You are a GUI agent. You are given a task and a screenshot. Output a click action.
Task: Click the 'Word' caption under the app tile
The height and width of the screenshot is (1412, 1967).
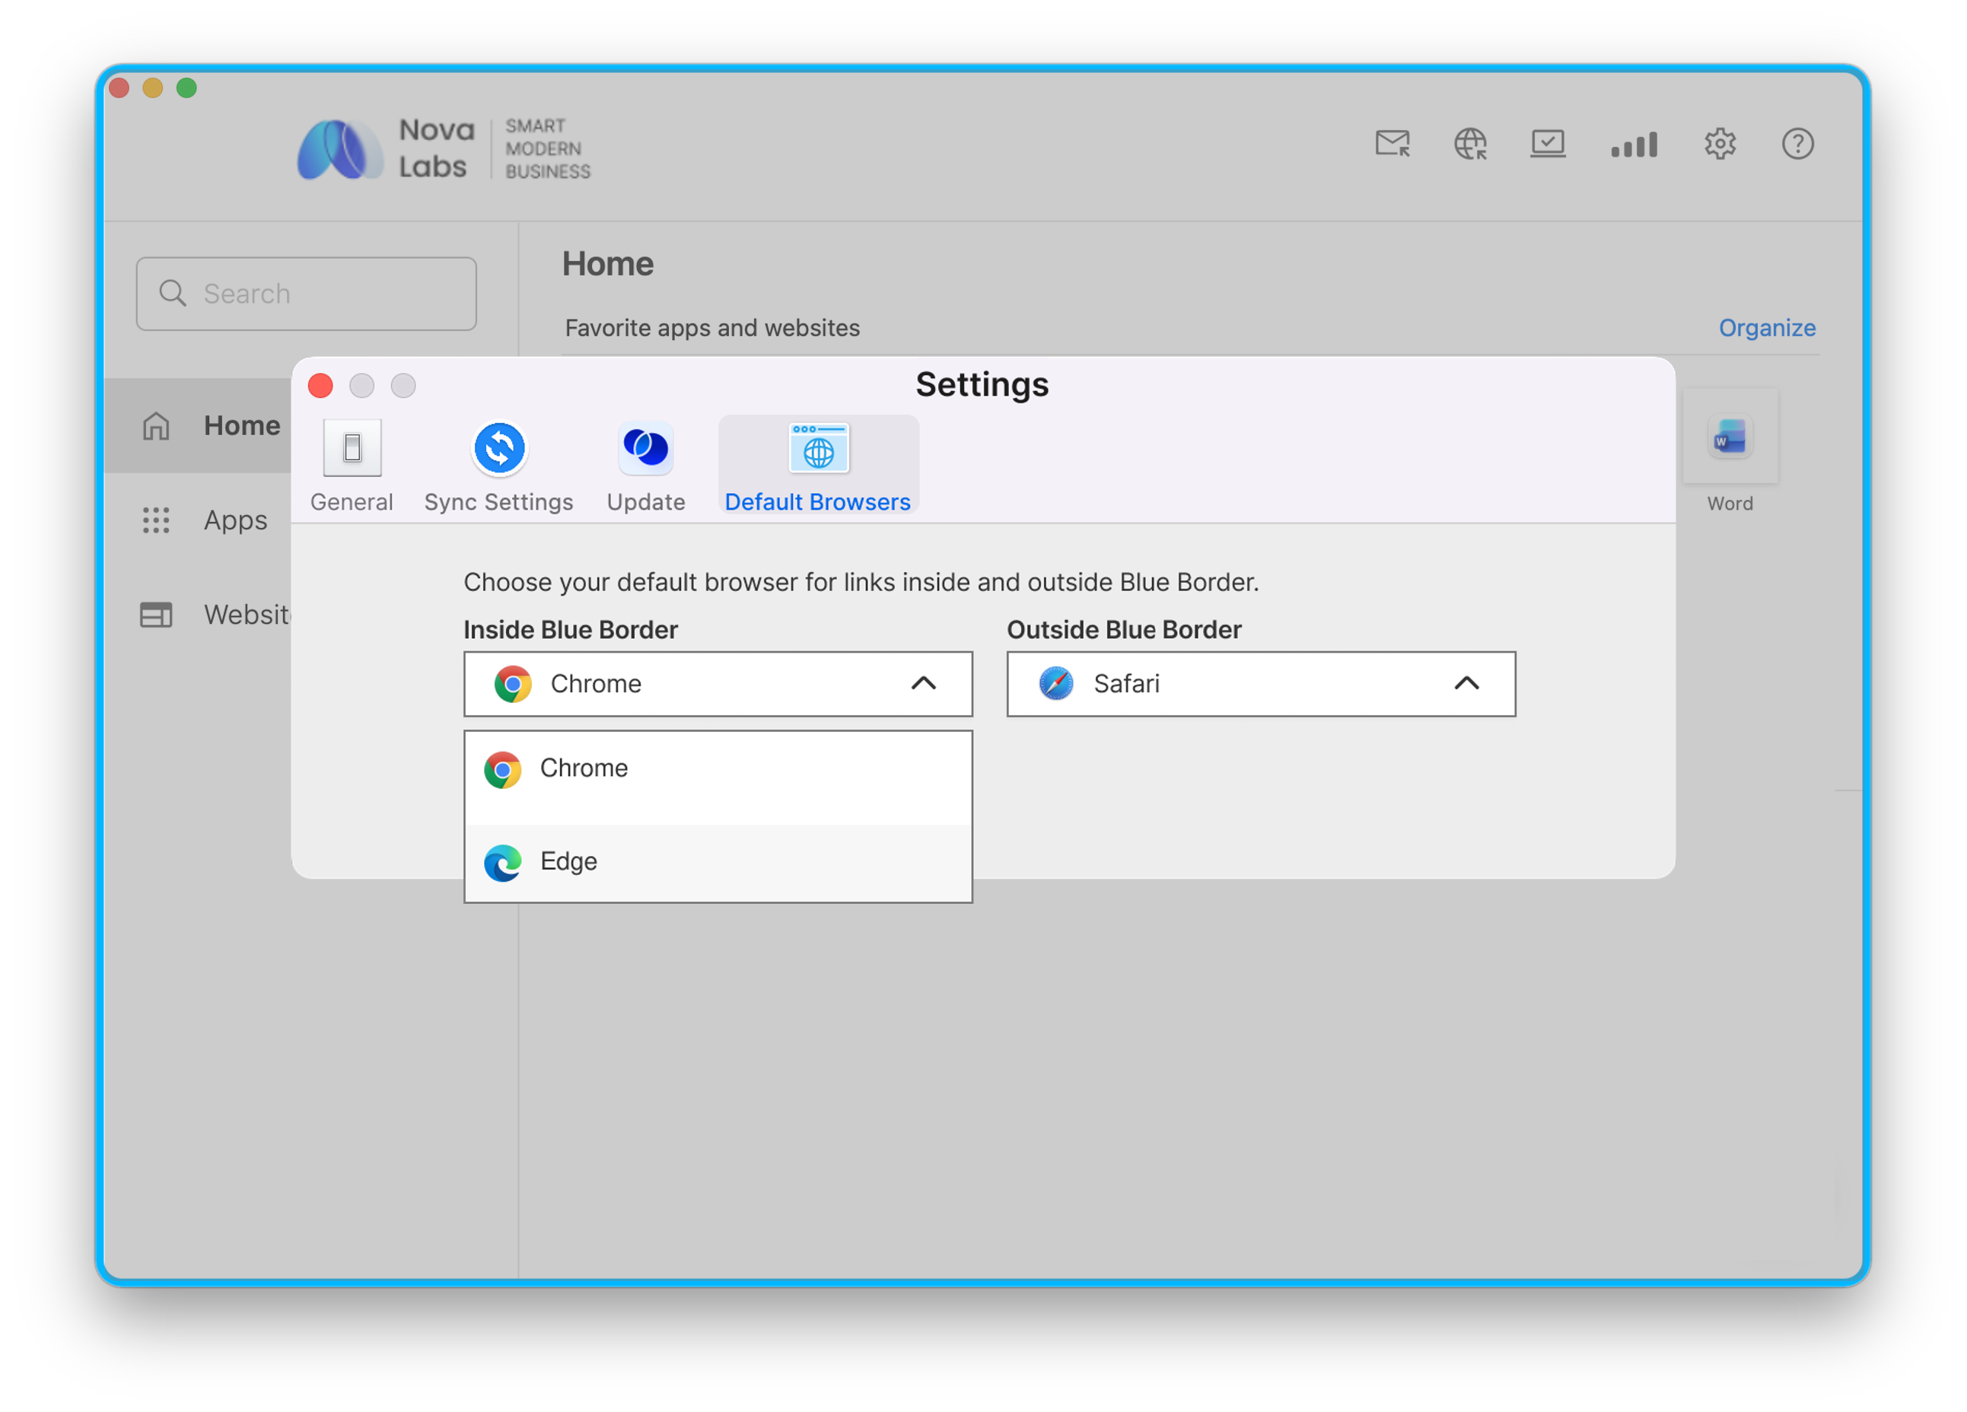tap(1730, 504)
